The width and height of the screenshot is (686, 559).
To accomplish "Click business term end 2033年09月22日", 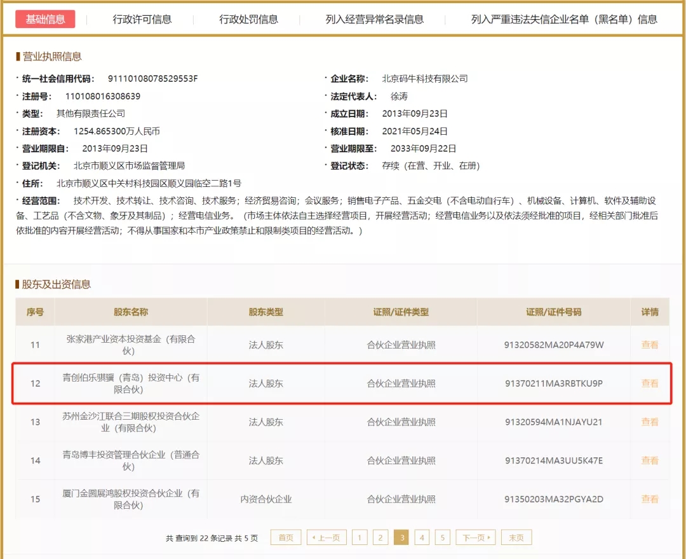I will pyautogui.click(x=423, y=149).
